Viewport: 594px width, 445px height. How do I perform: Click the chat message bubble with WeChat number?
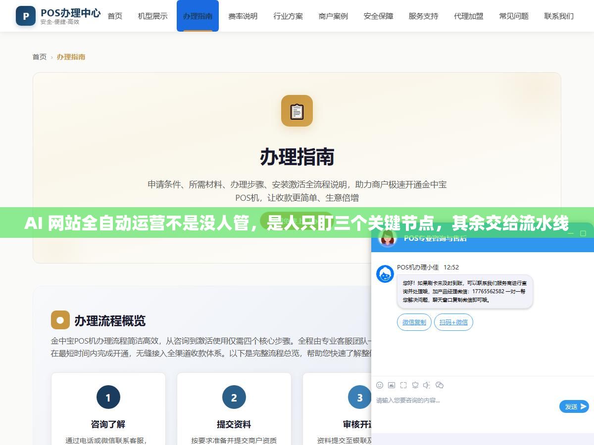(x=465, y=292)
